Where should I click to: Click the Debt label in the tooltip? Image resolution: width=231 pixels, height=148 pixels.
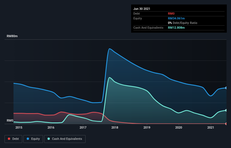click(x=136, y=14)
